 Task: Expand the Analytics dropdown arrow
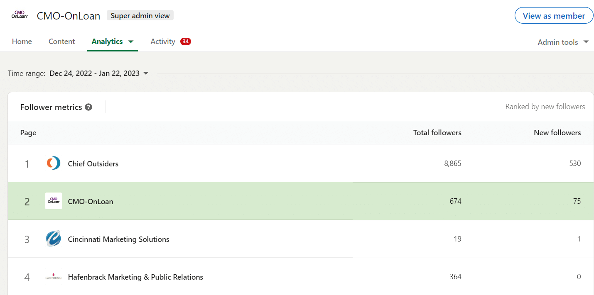coord(131,41)
